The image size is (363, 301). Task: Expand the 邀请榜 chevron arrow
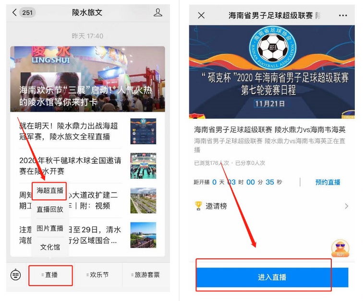pos(346,206)
